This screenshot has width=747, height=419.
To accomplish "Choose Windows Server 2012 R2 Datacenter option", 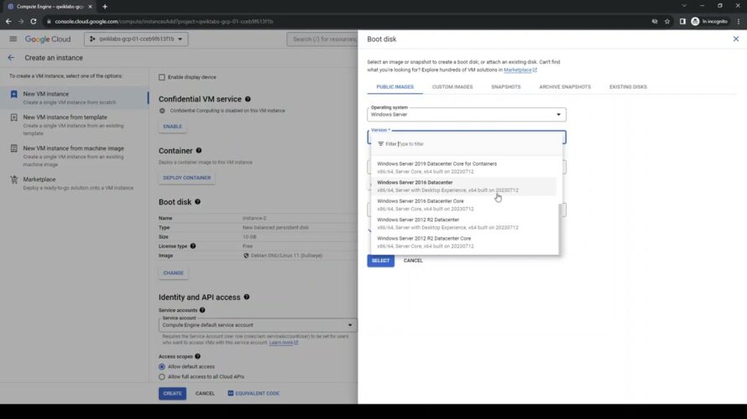I will [463, 224].
